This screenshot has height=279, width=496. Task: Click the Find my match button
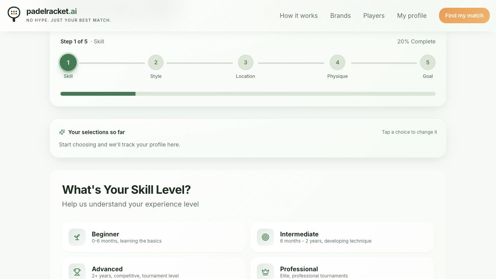pyautogui.click(x=464, y=15)
